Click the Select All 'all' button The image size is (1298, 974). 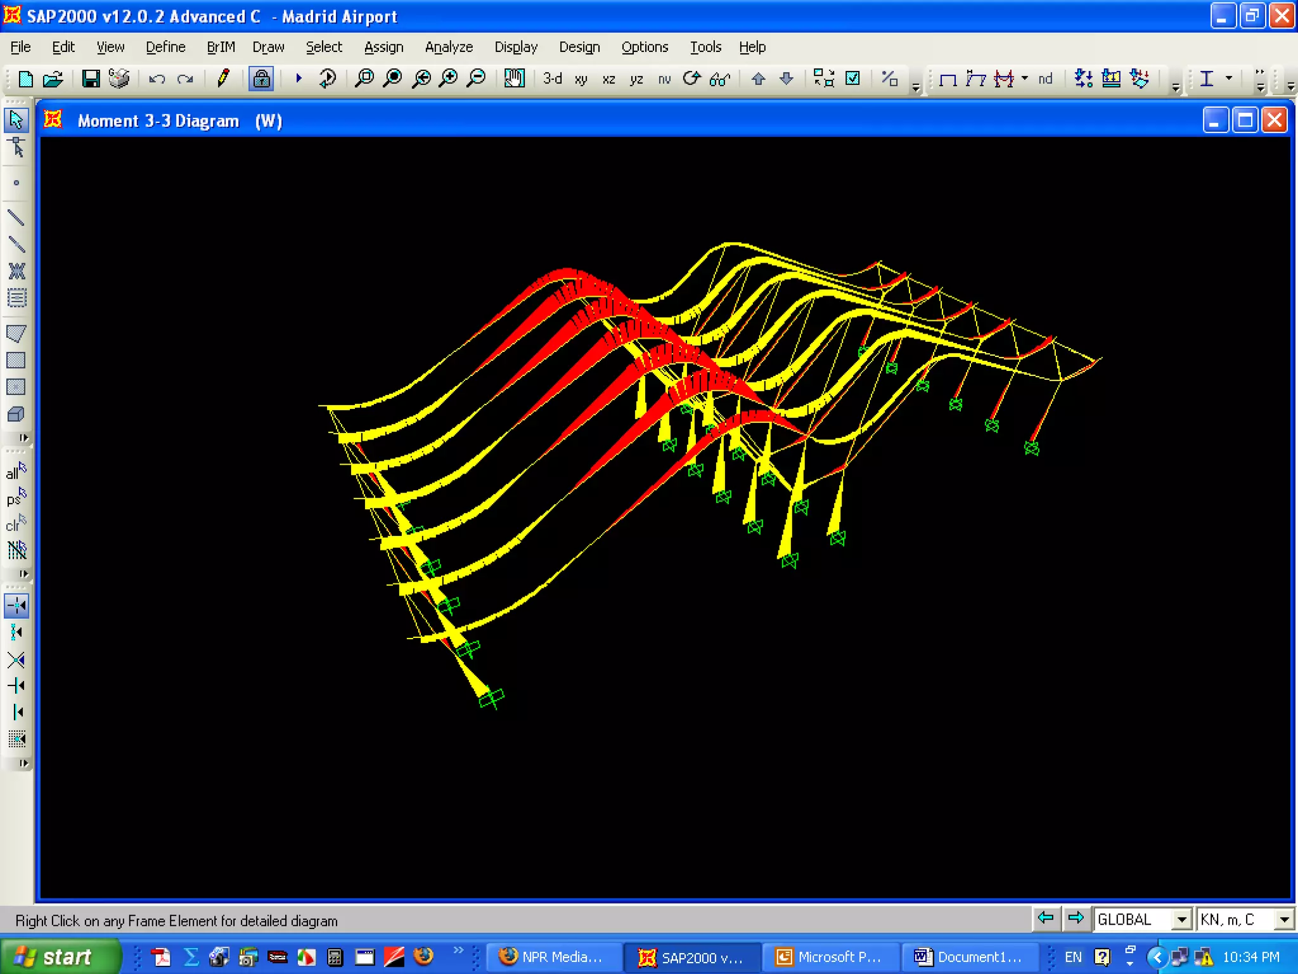point(16,472)
